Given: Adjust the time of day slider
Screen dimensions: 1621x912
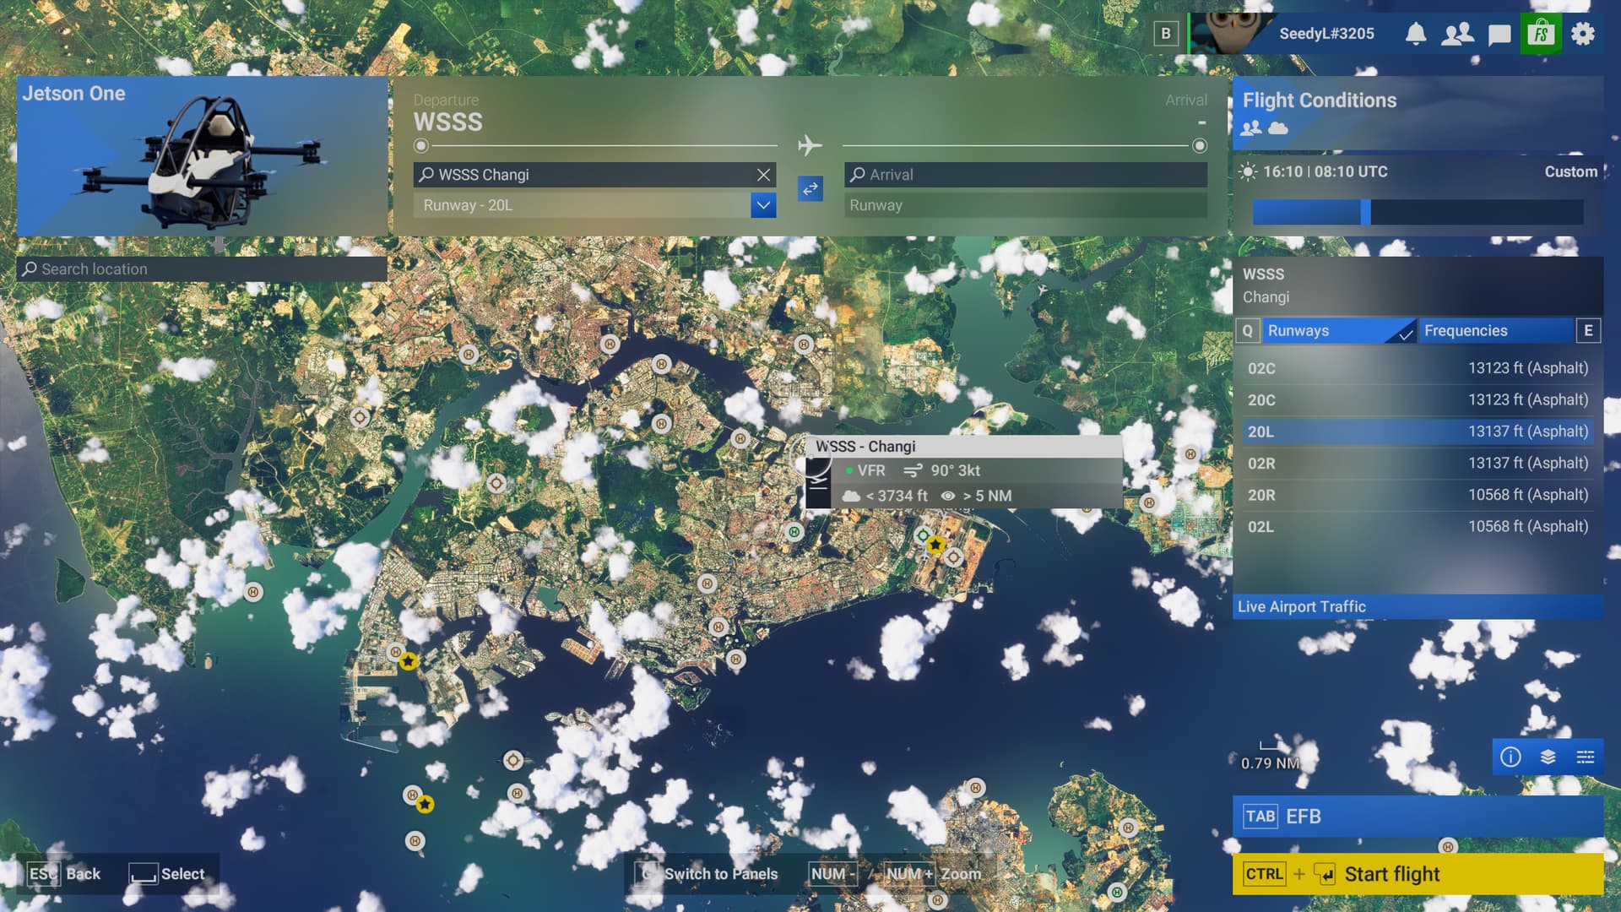Looking at the screenshot, I should click(1365, 212).
